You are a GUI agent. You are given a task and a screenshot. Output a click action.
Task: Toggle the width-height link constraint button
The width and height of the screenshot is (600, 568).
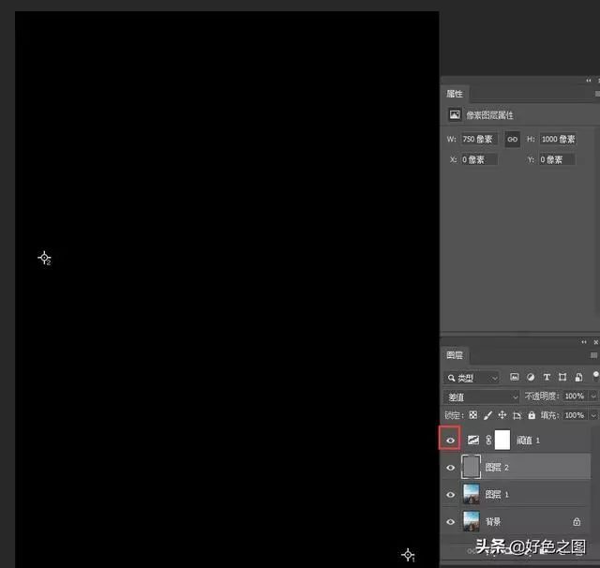[x=512, y=139]
